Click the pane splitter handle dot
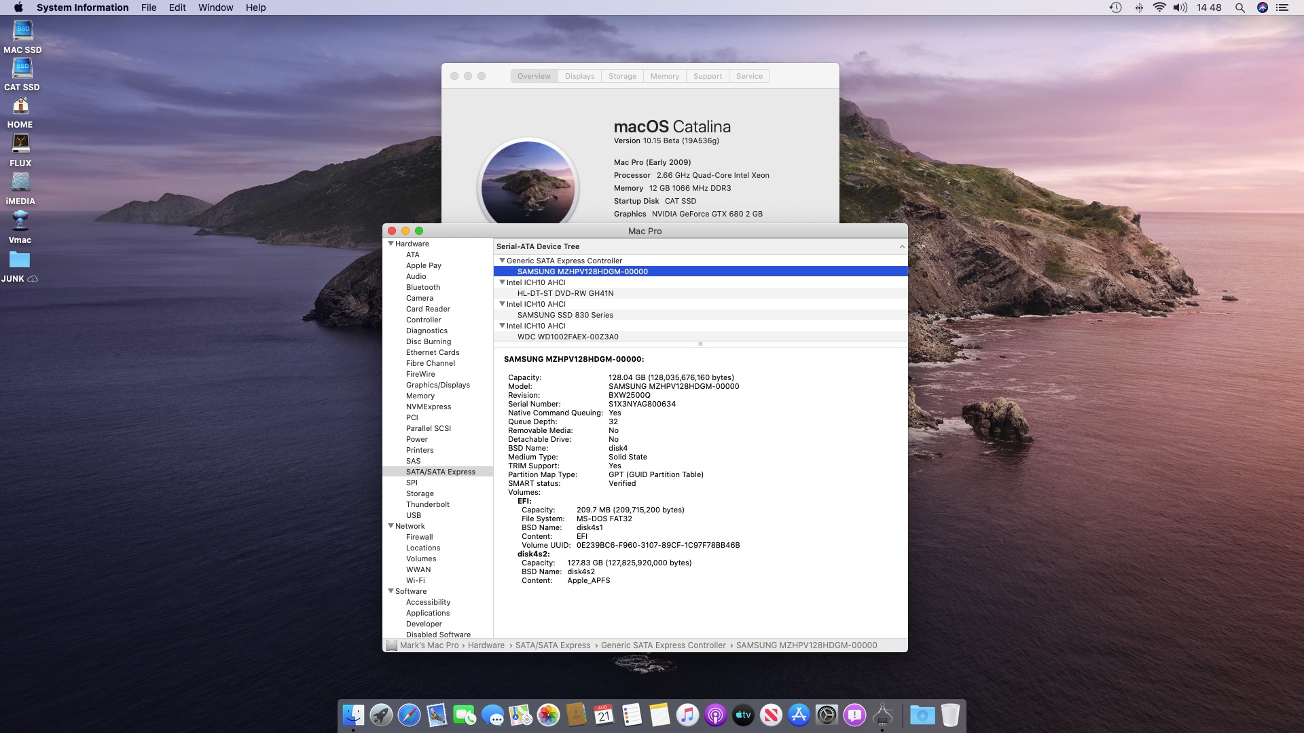 tap(700, 344)
